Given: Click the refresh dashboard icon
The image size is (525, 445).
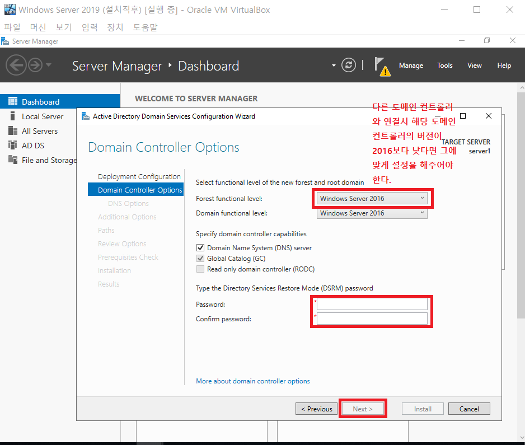Looking at the screenshot, I should click(349, 65).
